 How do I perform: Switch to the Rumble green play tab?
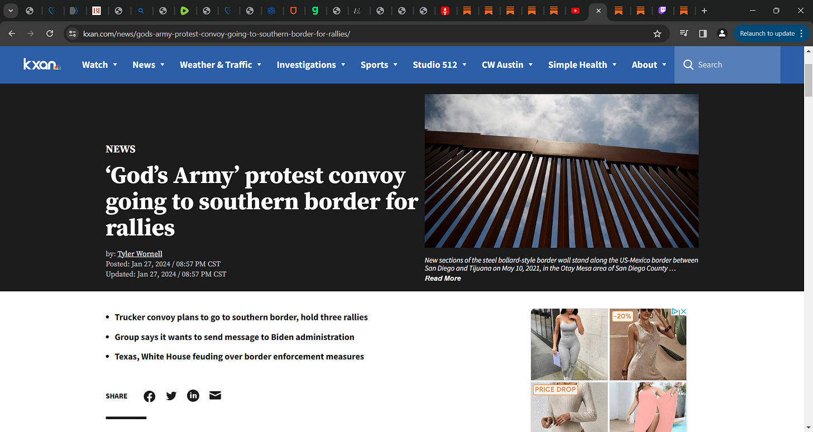pyautogui.click(x=184, y=11)
